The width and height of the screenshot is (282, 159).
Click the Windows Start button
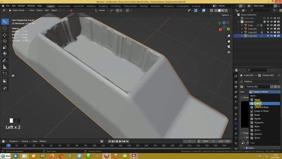(5, 156)
